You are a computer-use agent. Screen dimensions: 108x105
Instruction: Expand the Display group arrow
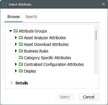(x=16, y=71)
